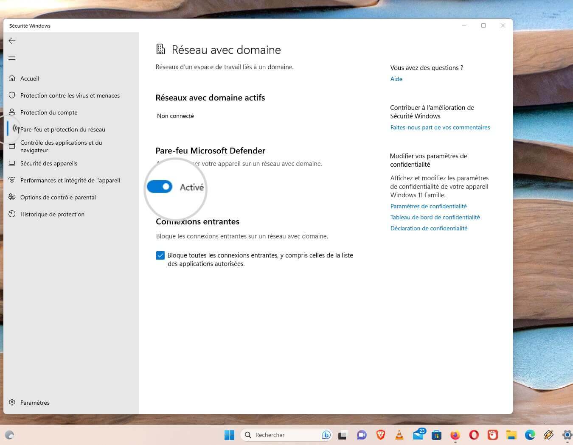Click the Pare-feu Microsoft Defender heading
The image size is (573, 445).
point(211,151)
